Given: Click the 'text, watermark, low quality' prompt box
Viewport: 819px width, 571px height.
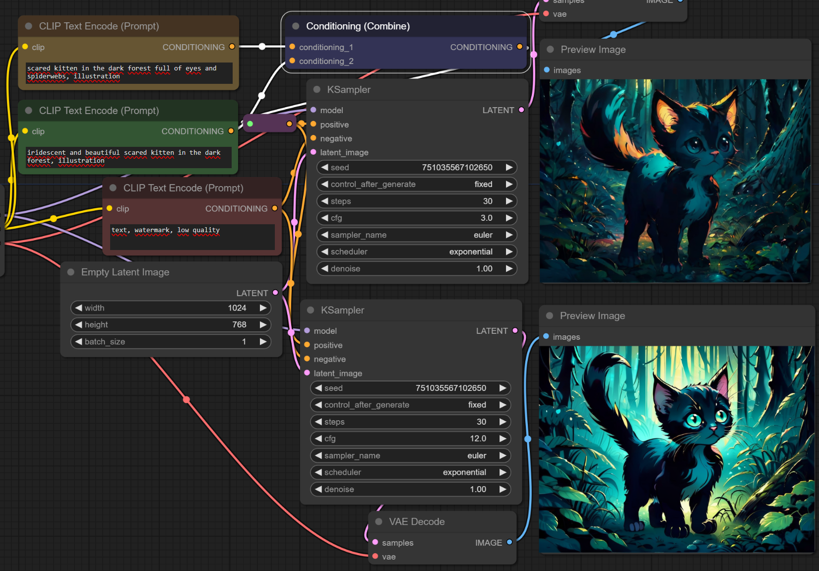Looking at the screenshot, I should click(x=192, y=237).
